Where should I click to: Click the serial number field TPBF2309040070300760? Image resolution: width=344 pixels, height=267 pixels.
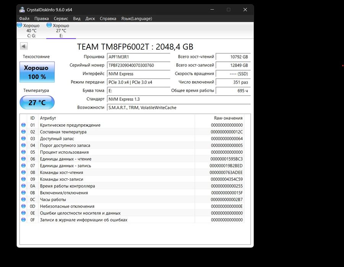pyautogui.click(x=139, y=65)
